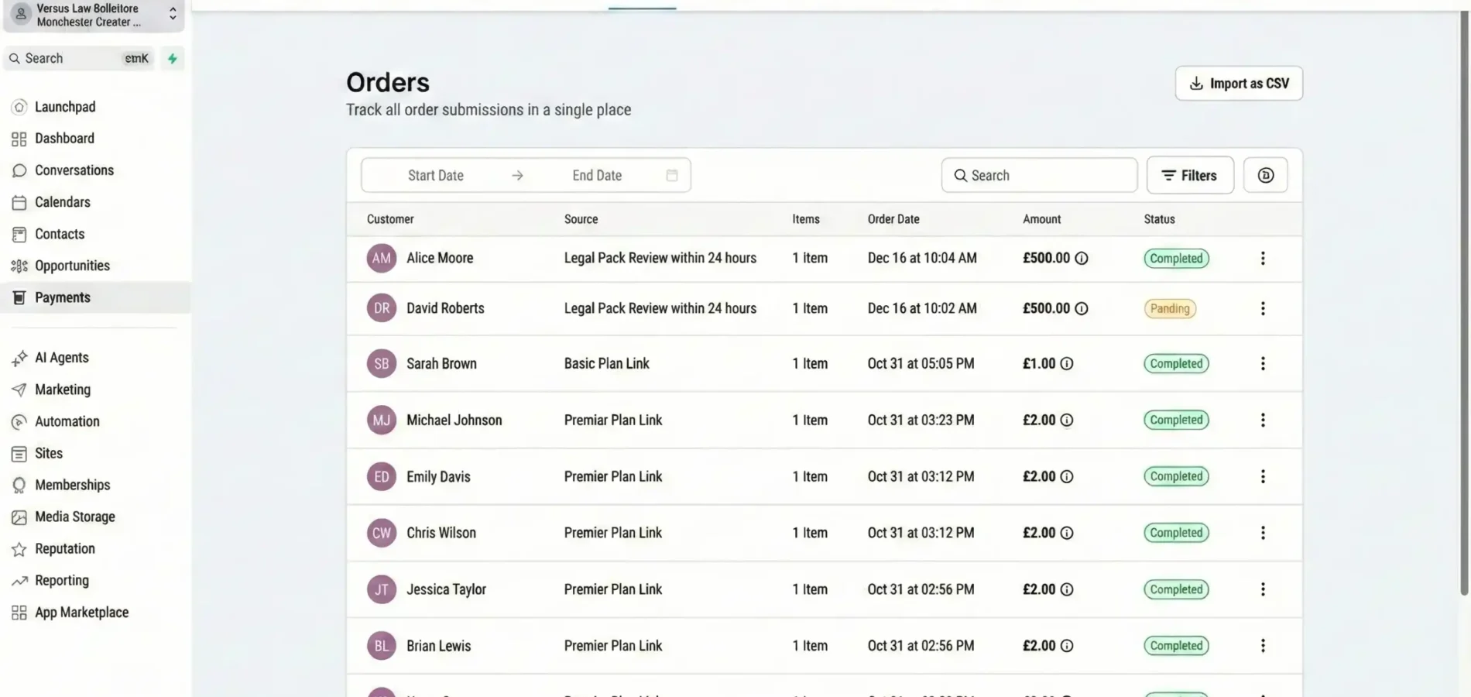The image size is (1471, 697).
Task: Click the lightning quick-actions icon near search
Action: point(172,58)
